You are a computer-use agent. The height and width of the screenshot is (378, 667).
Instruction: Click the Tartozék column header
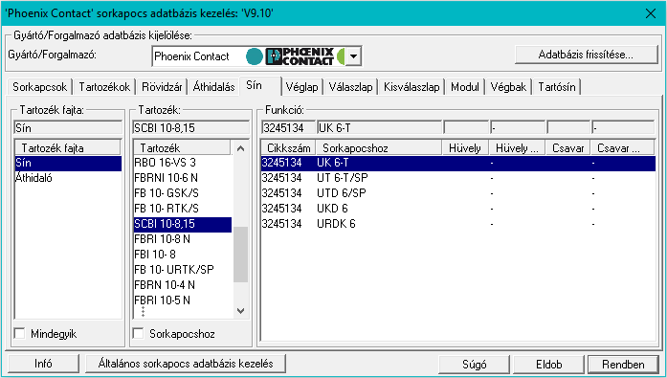pyautogui.click(x=182, y=148)
